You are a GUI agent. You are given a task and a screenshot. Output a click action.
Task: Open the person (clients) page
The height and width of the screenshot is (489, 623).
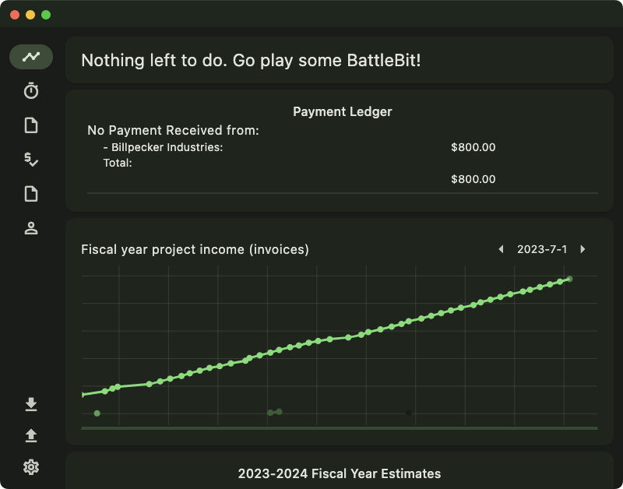[31, 228]
